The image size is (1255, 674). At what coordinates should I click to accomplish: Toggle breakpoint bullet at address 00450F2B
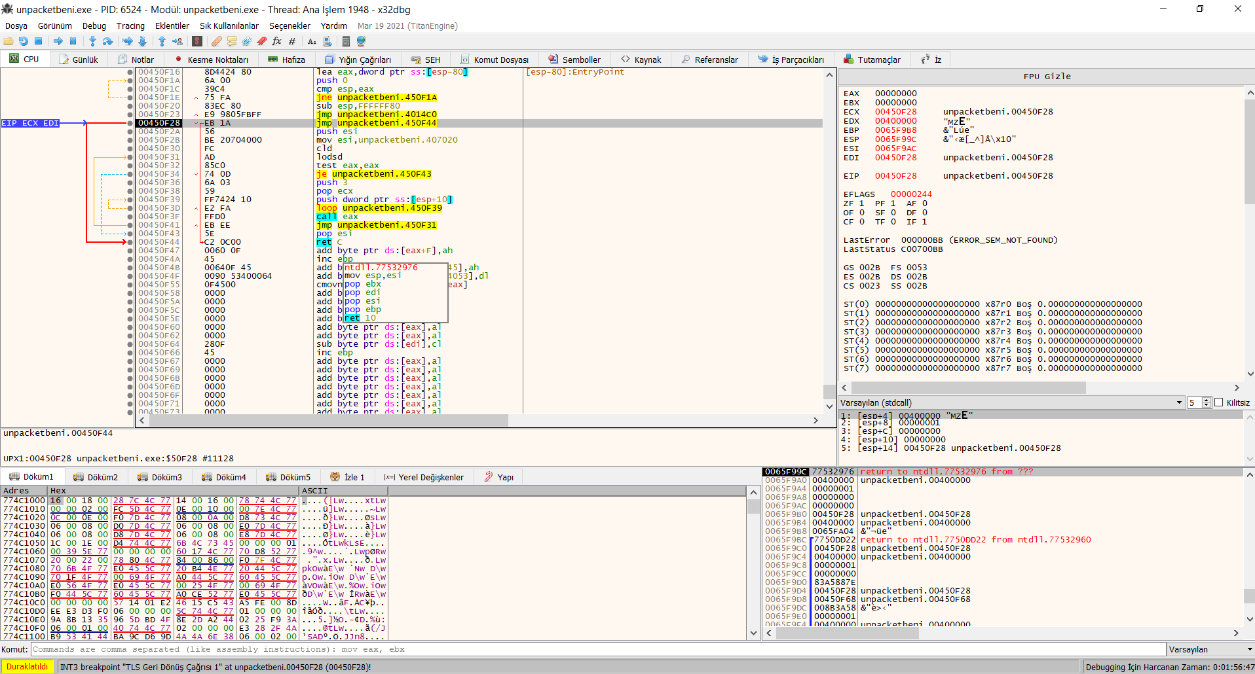130,140
